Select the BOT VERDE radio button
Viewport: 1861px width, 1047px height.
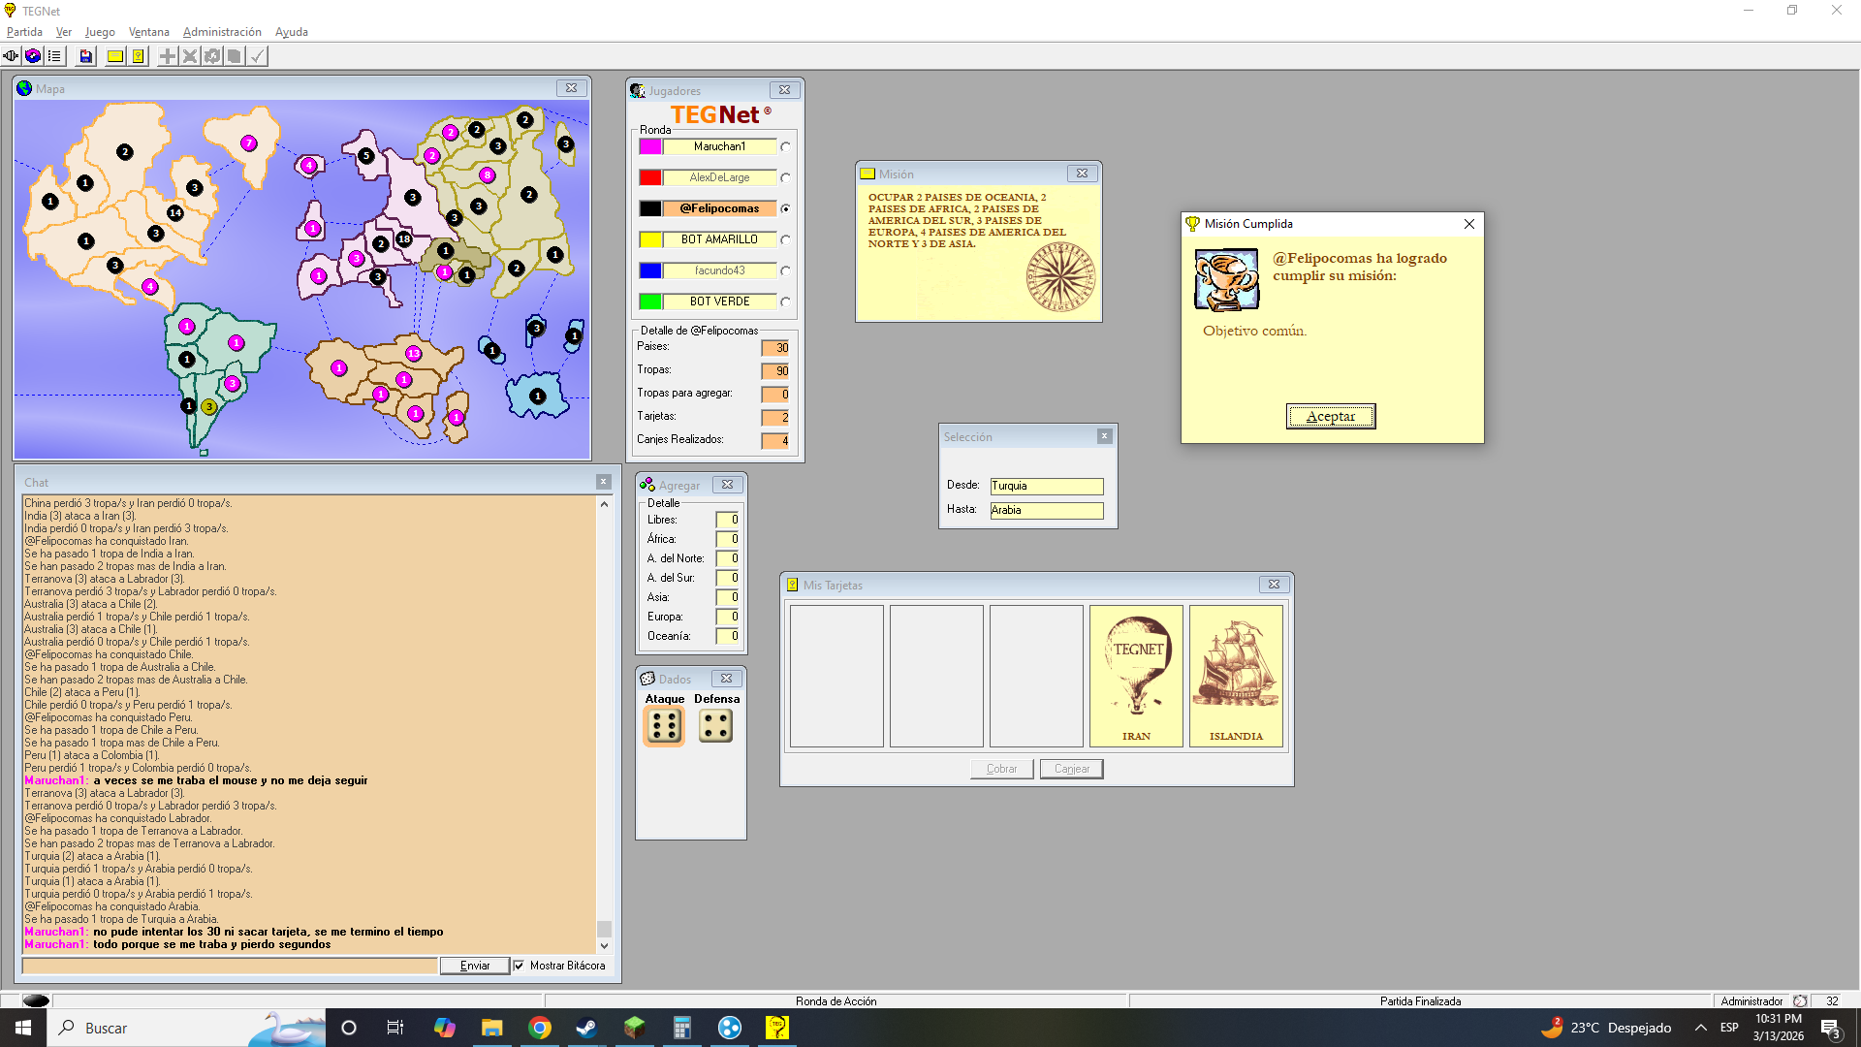coord(785,302)
